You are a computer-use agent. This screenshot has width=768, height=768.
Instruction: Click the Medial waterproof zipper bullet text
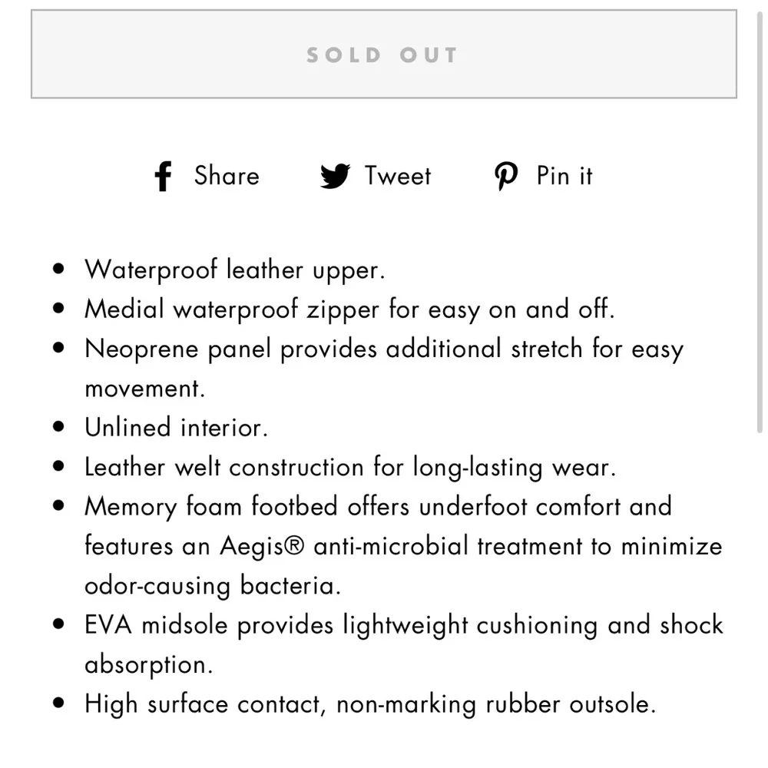[349, 310]
